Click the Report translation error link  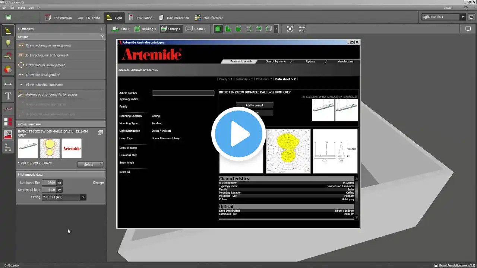coord(457,265)
